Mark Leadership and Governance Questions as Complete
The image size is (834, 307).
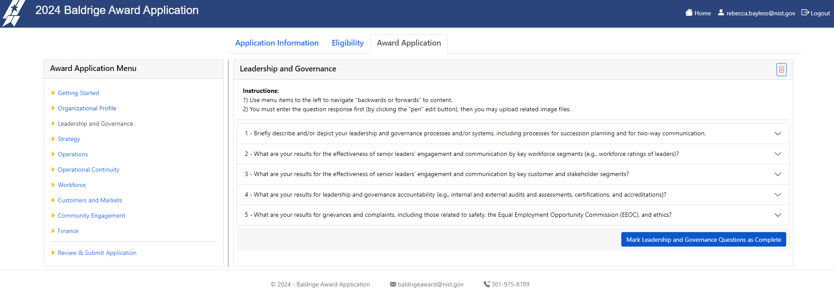pos(703,240)
